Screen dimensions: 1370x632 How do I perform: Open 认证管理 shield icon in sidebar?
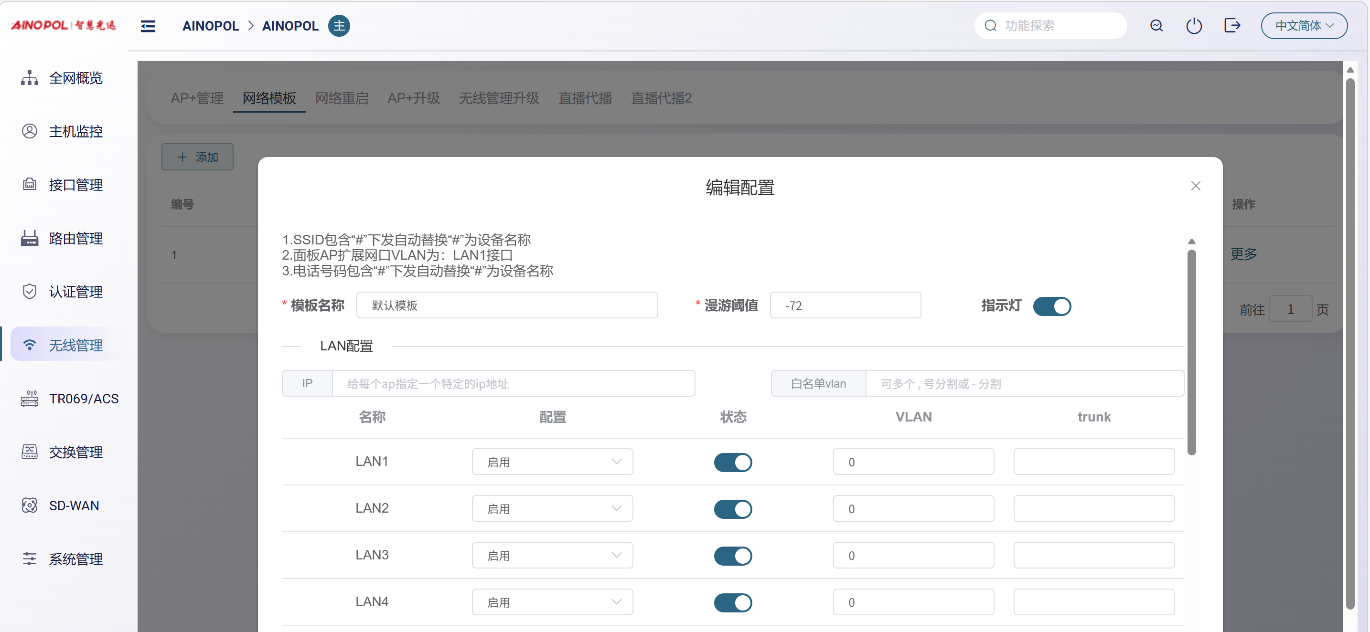29,291
